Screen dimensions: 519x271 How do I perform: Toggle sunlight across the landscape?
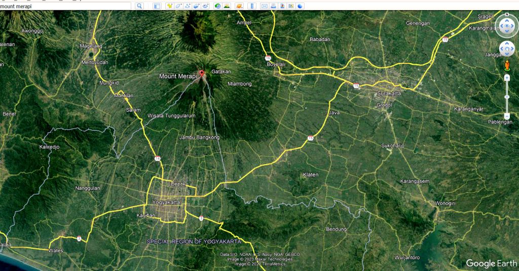click(226, 6)
